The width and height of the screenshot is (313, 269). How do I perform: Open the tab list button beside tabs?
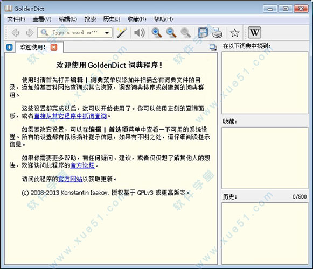pos(213,47)
